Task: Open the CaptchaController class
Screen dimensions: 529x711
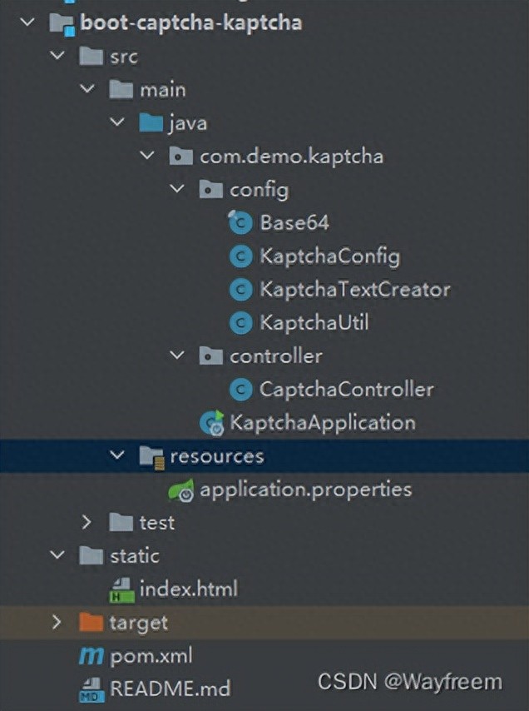Action: (347, 390)
